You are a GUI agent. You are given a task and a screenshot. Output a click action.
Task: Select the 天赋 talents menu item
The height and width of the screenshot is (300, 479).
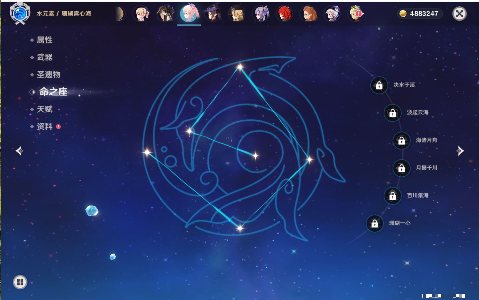pos(44,109)
